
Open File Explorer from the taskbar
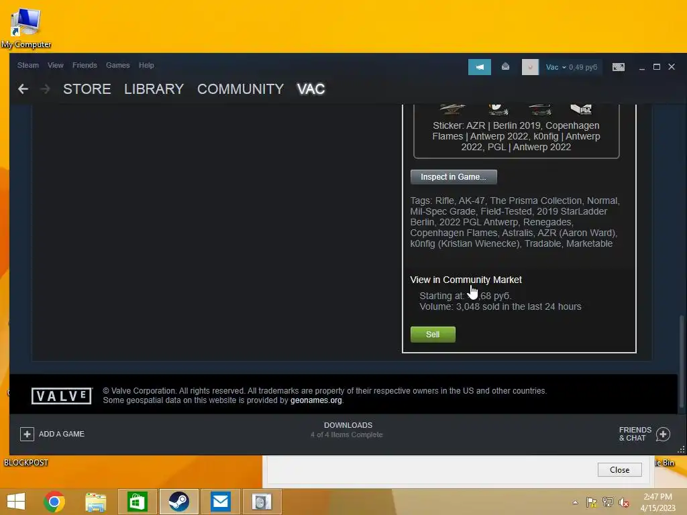pyautogui.click(x=95, y=502)
